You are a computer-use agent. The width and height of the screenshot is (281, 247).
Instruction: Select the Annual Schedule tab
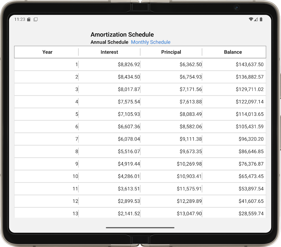[x=109, y=42]
